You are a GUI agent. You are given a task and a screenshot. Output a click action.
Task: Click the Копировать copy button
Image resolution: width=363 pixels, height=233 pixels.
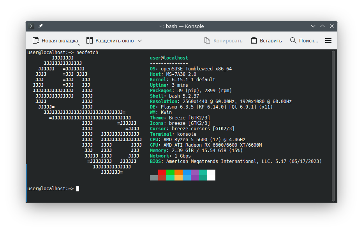pyautogui.click(x=223, y=41)
